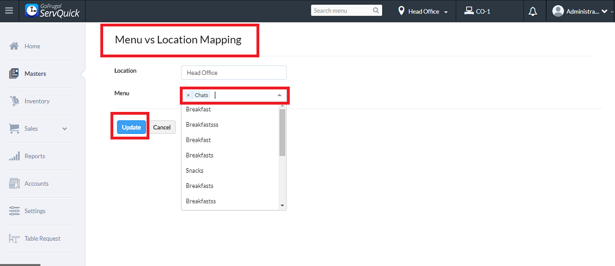Remove the Chats tag from Menu
The width and height of the screenshot is (615, 266).
coord(188,96)
